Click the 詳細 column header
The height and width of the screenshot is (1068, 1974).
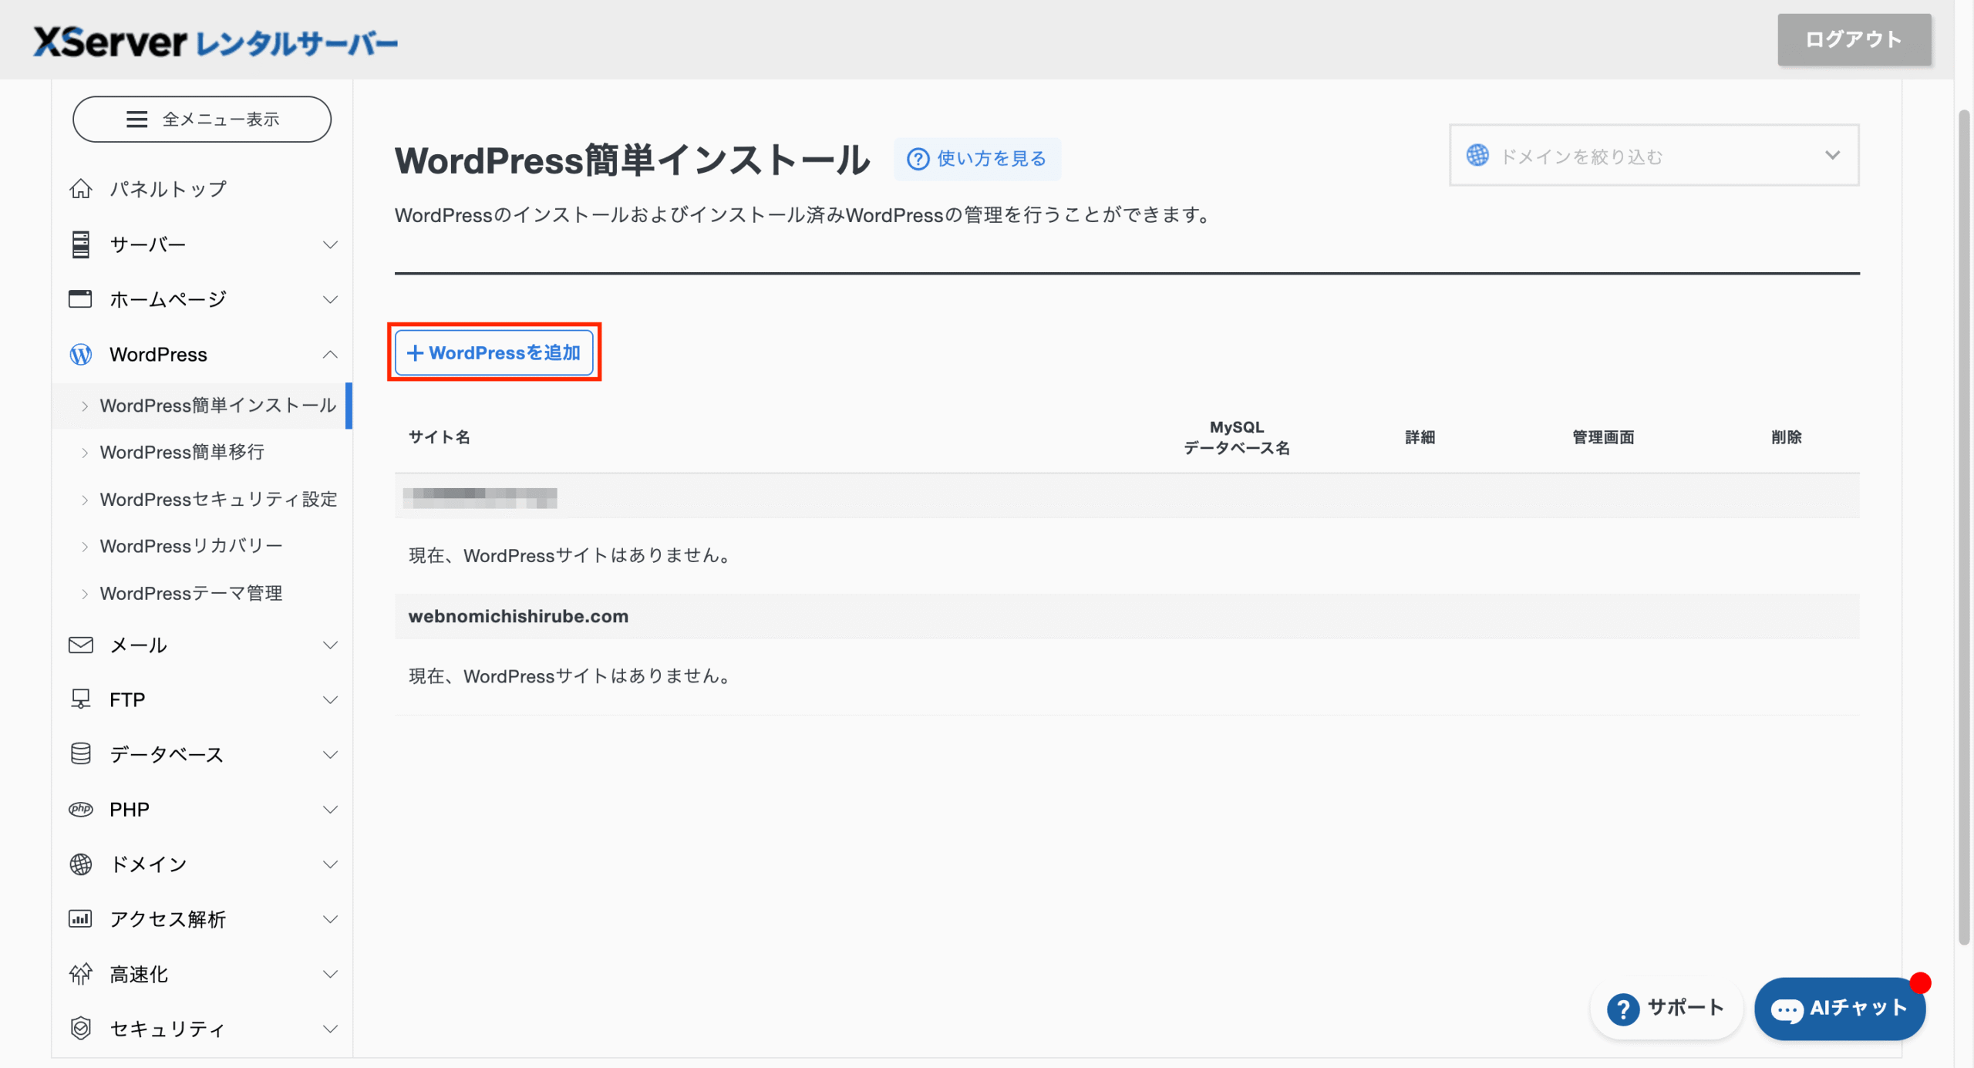1420,437
